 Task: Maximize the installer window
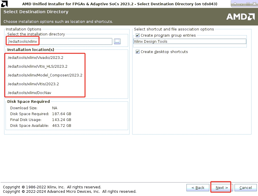[x=248, y=4]
